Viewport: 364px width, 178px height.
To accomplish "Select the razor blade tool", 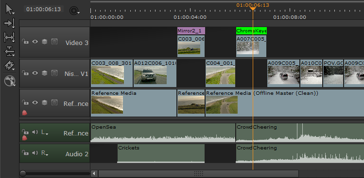I will pos(9,65).
